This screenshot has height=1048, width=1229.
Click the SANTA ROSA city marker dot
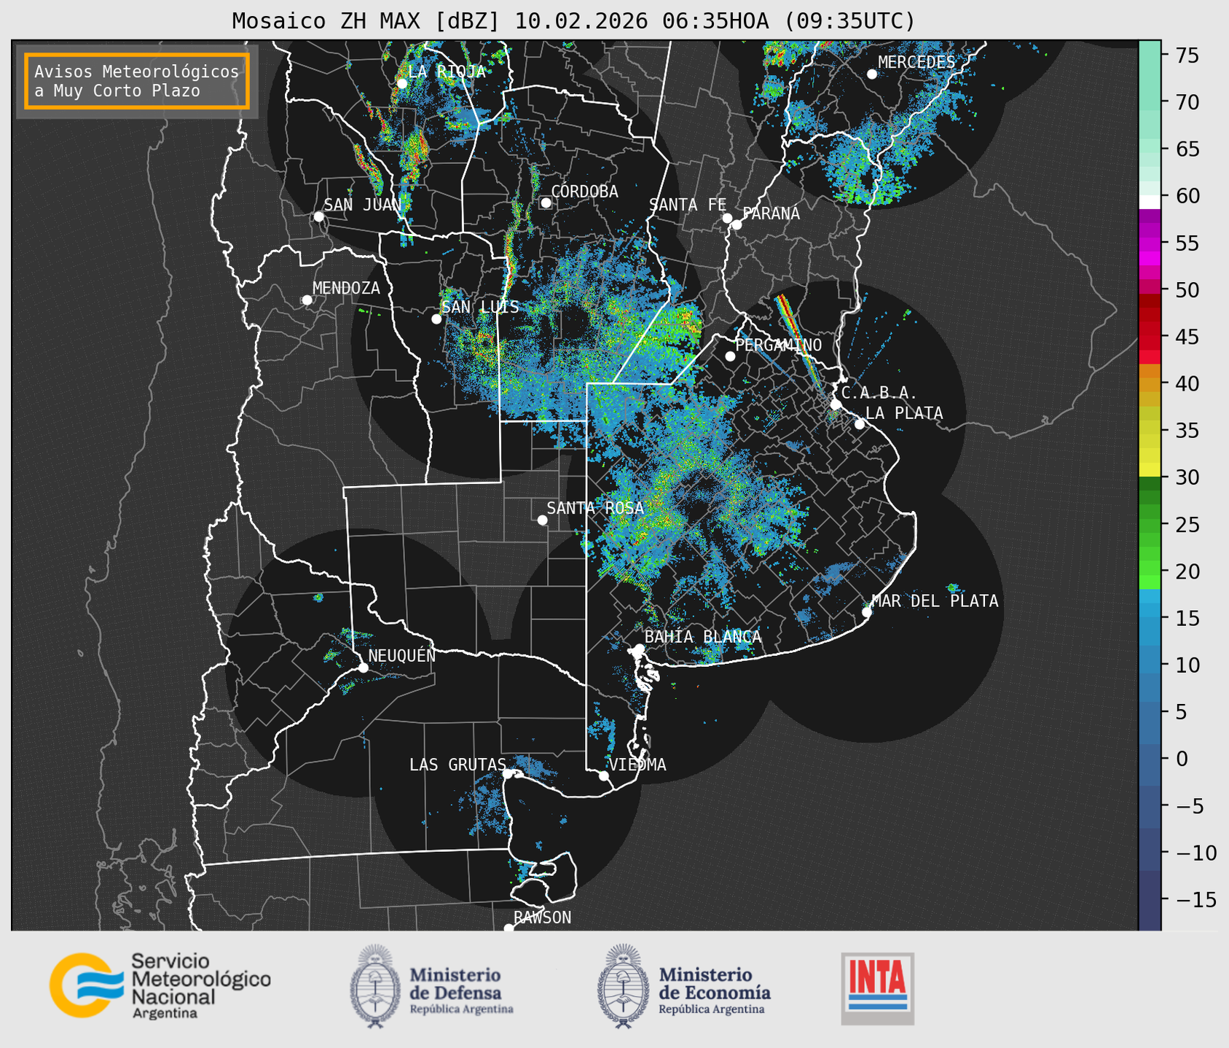click(542, 520)
